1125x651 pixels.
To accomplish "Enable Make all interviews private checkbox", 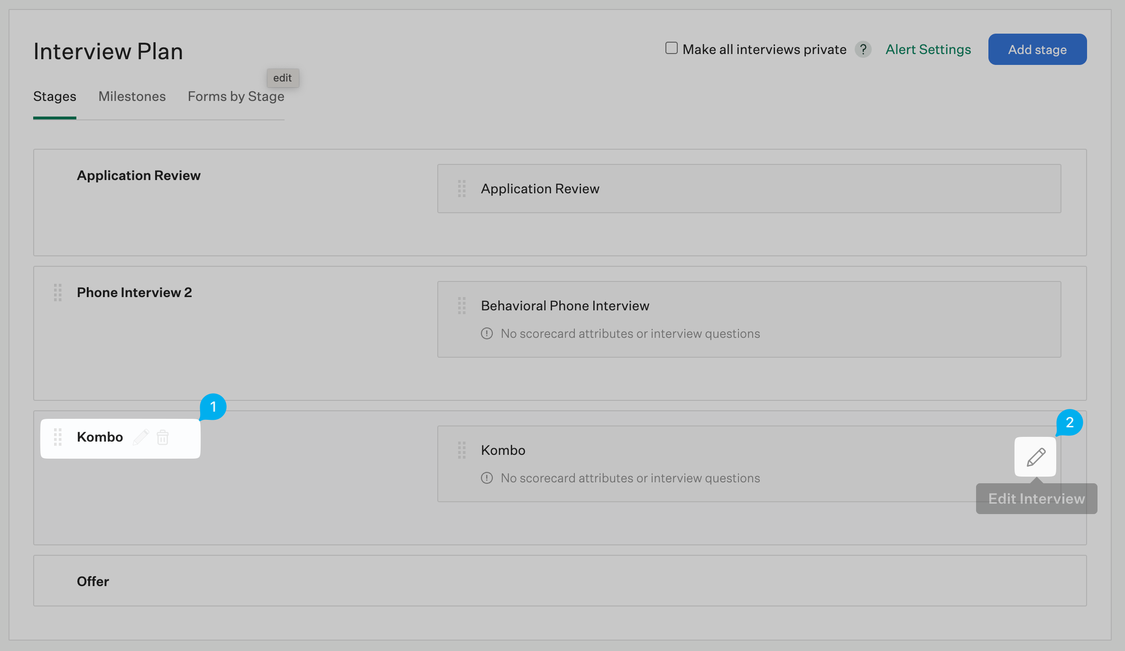I will pyautogui.click(x=672, y=48).
